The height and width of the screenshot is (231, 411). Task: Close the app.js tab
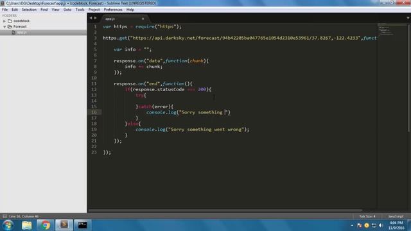pyautogui.click(x=143, y=19)
